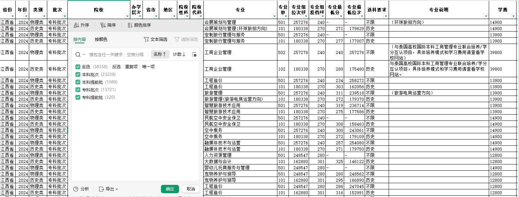
Task: Select cell 旅游管理(旅游电商运营方向)
Action: (x=240, y=99)
